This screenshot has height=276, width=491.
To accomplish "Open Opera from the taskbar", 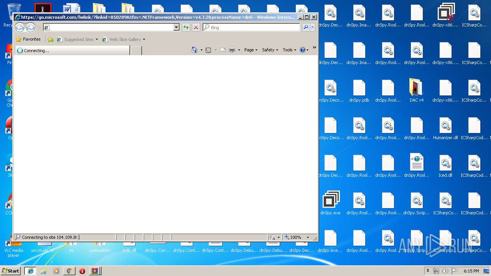I will (82, 271).
